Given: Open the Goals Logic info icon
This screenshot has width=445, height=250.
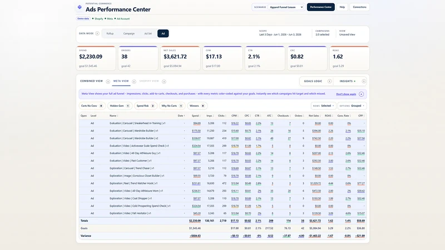Looking at the screenshot, I should coord(329,81).
